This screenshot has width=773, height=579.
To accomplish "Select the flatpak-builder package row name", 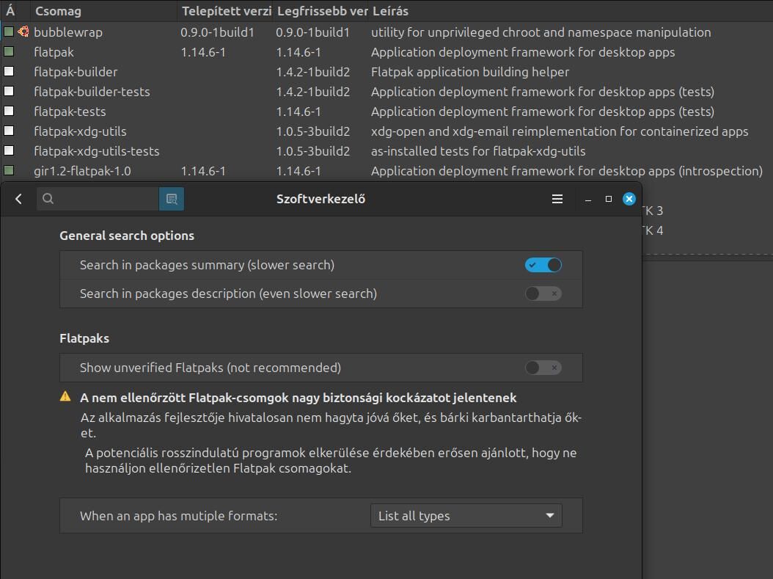I will click(76, 72).
